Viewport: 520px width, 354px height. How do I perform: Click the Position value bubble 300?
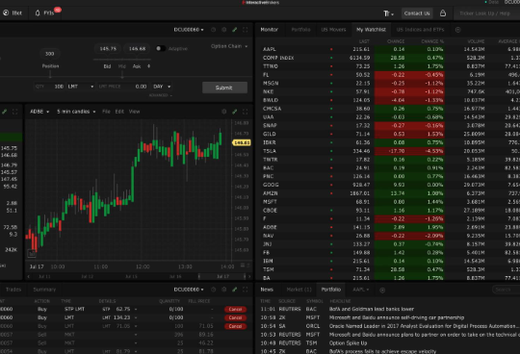click(50, 53)
